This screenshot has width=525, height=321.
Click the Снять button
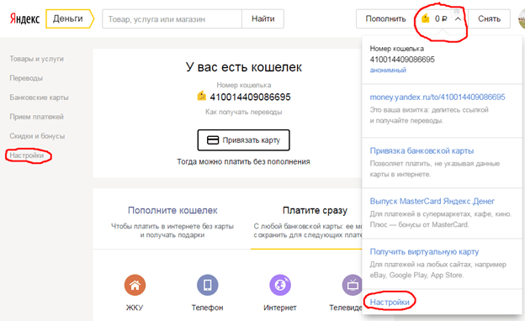click(489, 19)
